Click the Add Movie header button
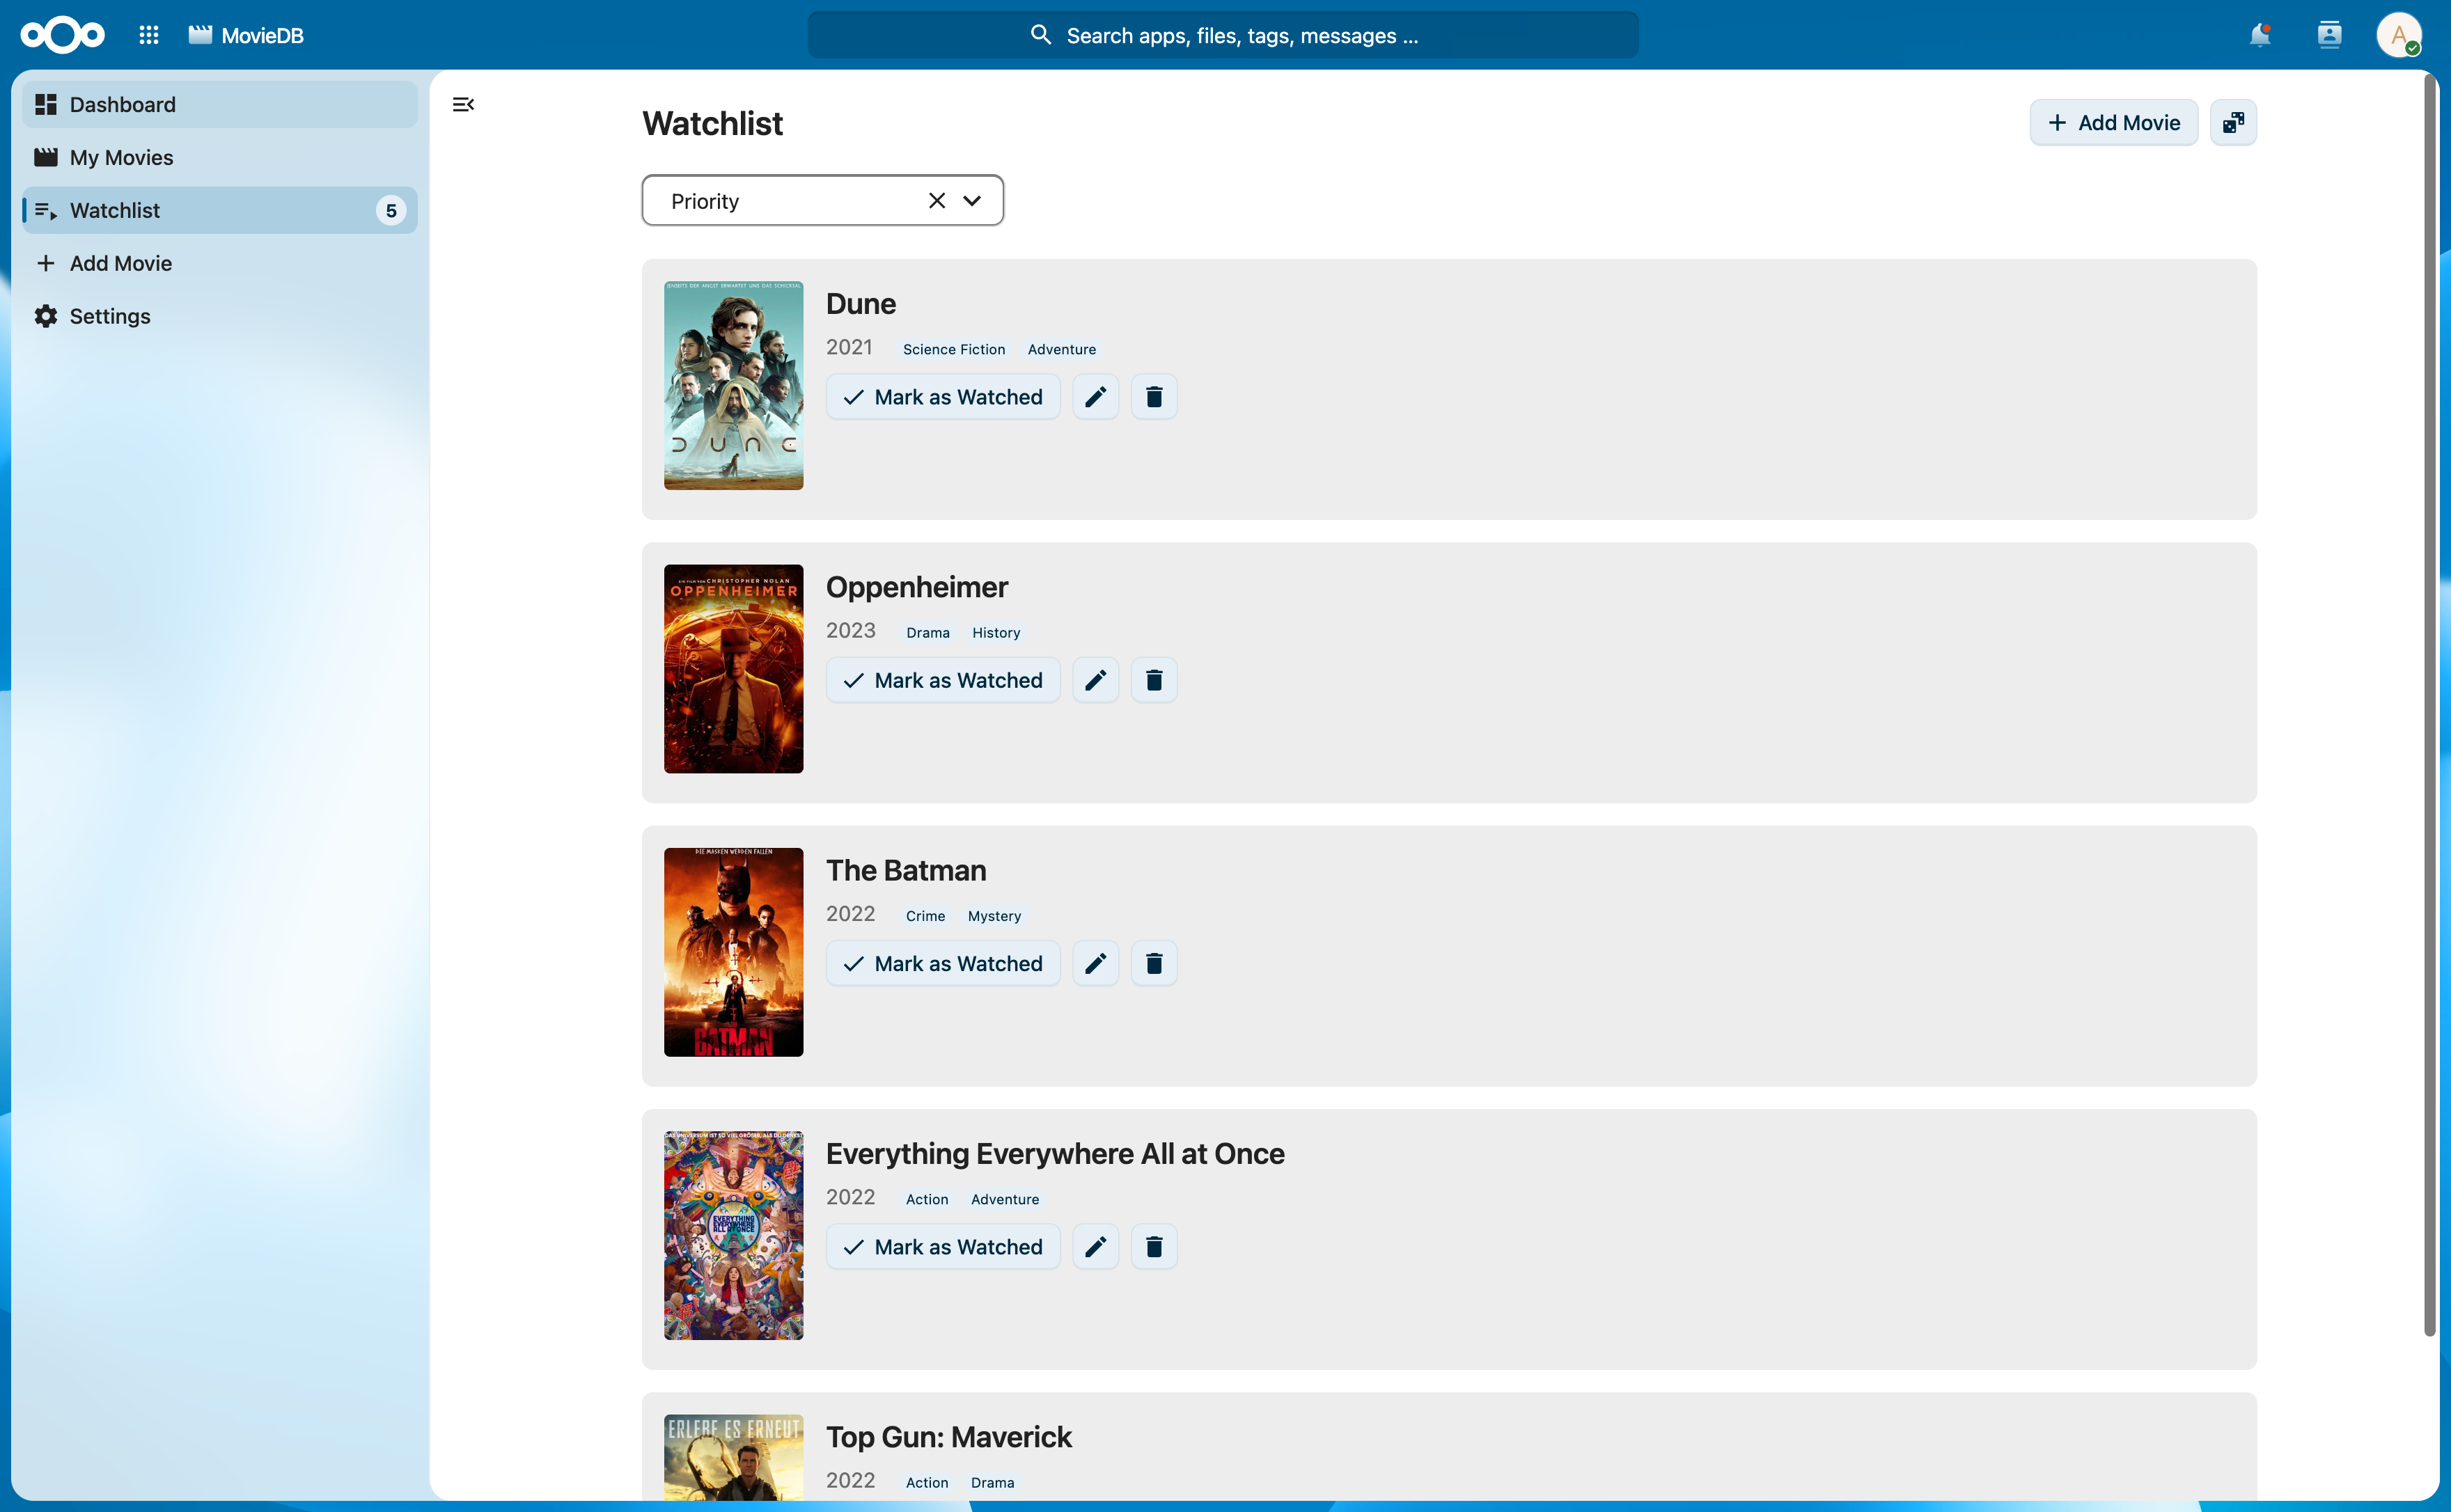This screenshot has width=2451, height=1512. click(2113, 122)
